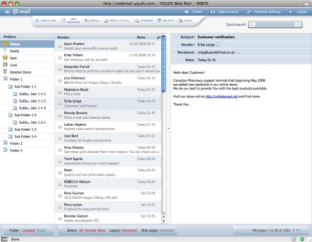Open message from Alexander Farrell
This screenshot has width=312, height=242.
tap(108, 69)
